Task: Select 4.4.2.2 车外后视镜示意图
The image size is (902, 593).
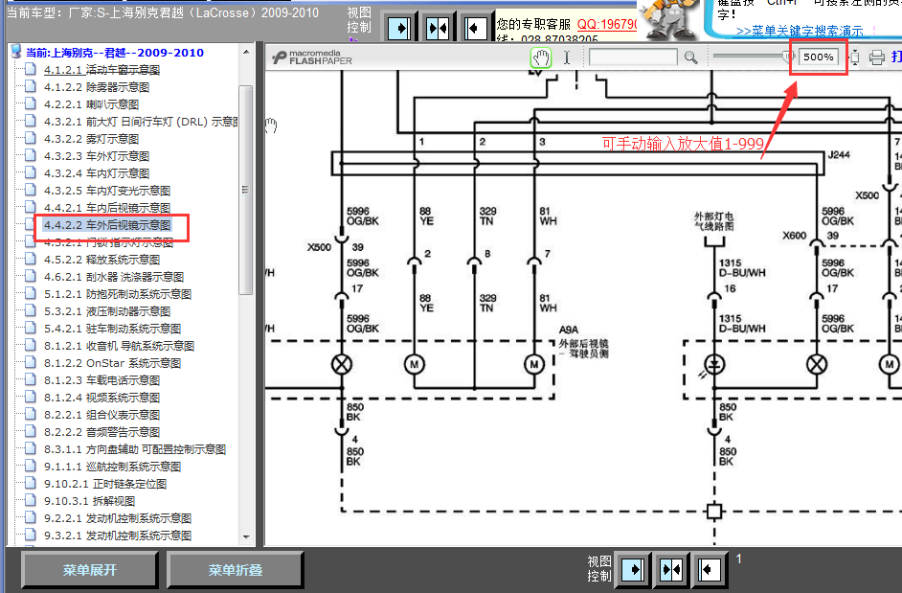Action: [x=107, y=225]
